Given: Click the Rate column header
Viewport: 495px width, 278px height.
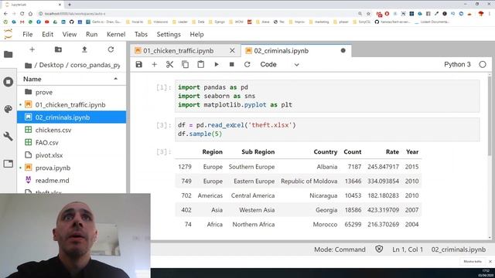Looking at the screenshot, I should pos(392,151).
